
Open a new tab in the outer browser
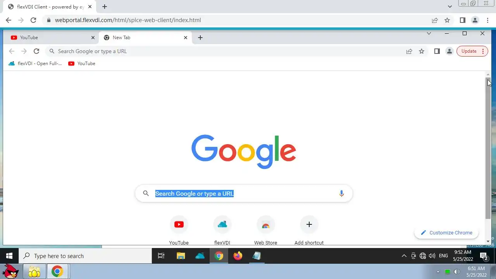(x=105, y=7)
